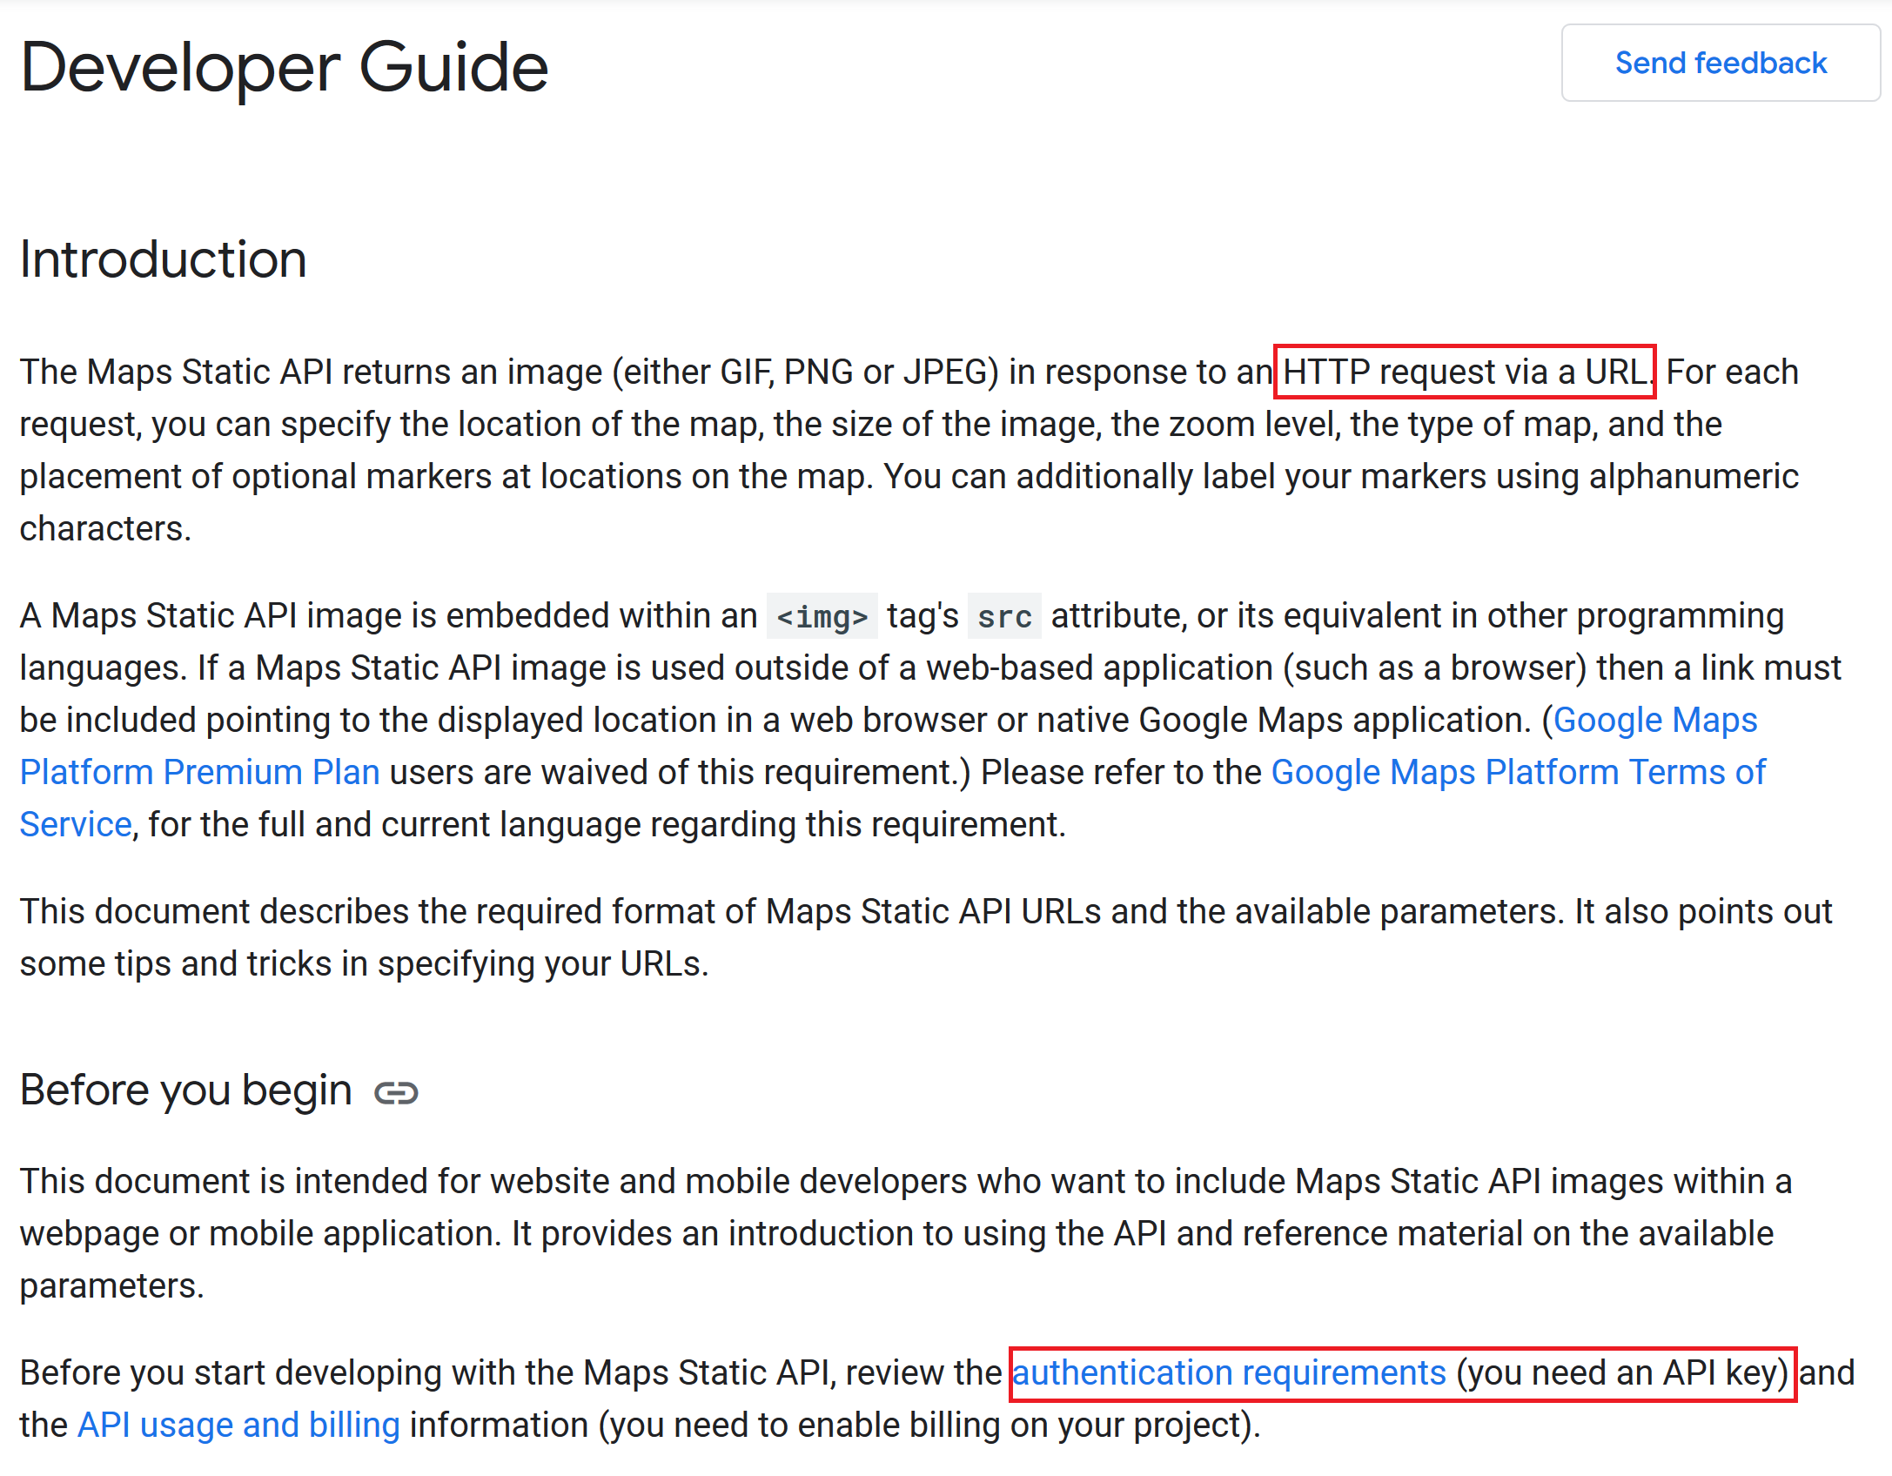Click the '(you need an API key)' text
Image resolution: width=1892 pixels, height=1476 pixels.
[x=1621, y=1372]
